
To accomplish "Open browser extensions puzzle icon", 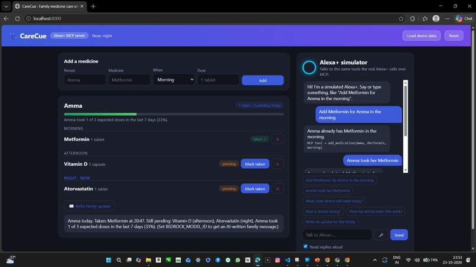I will 412,18.
